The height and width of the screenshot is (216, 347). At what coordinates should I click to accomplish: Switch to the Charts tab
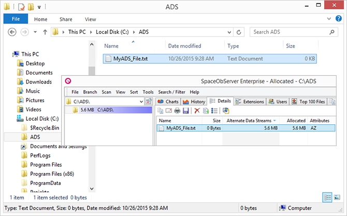click(168, 102)
